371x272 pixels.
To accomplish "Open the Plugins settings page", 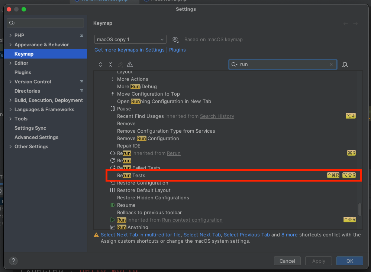I will tap(45, 72).
